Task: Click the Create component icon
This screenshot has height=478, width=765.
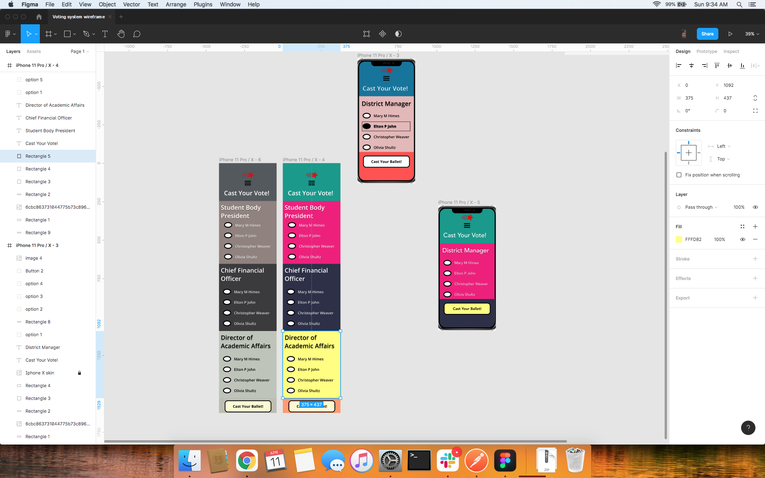Action: coord(382,34)
